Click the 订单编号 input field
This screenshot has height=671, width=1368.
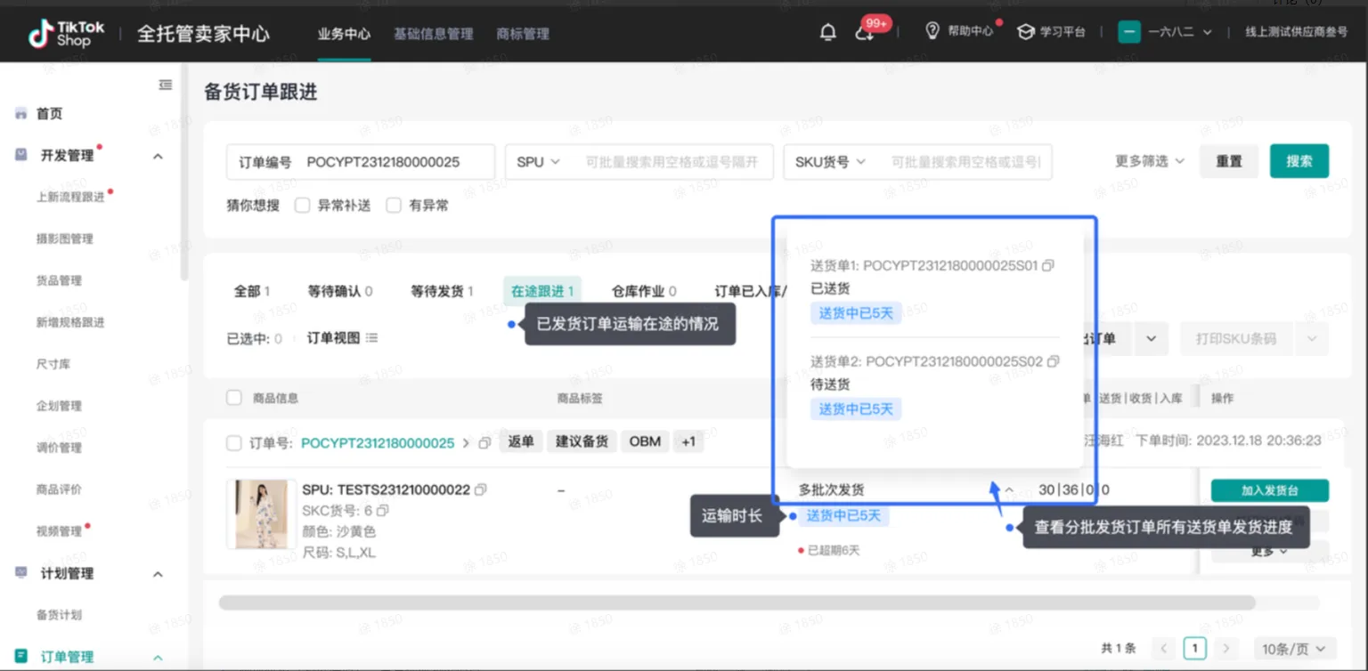tap(361, 162)
